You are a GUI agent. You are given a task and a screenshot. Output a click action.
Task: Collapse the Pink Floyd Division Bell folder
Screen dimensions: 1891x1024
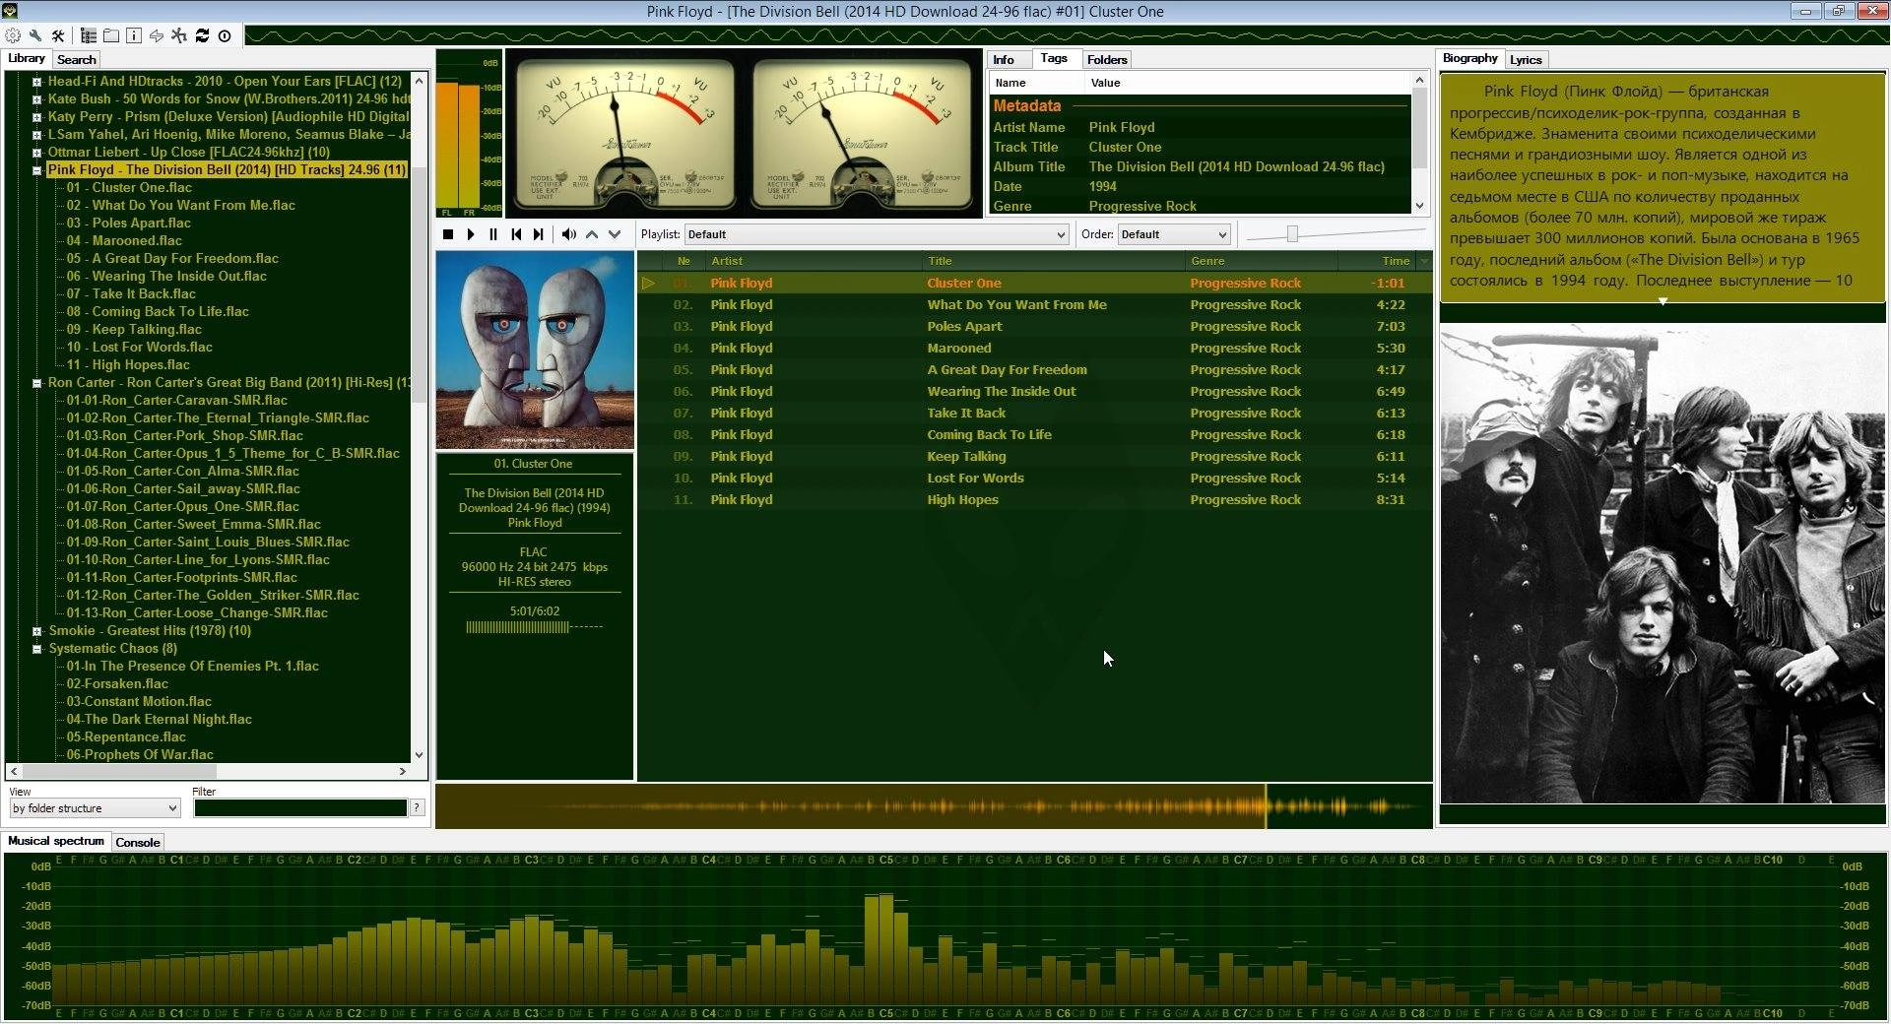36,170
